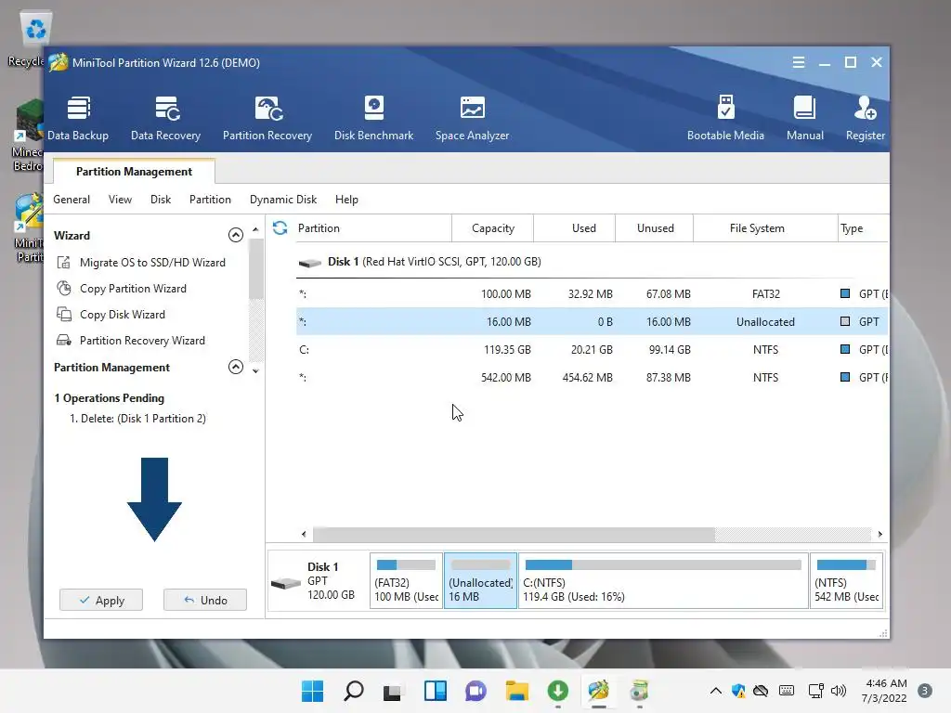951x713 pixels.
Task: Open the Disk menu
Action: click(161, 200)
